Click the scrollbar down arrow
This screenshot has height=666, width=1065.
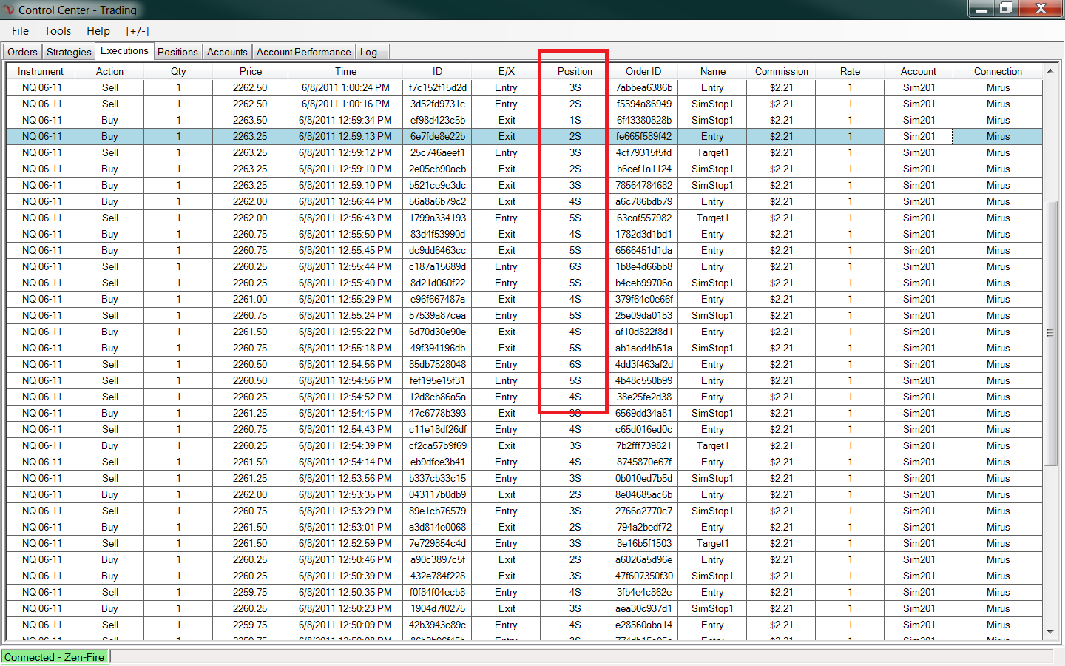point(1050,632)
